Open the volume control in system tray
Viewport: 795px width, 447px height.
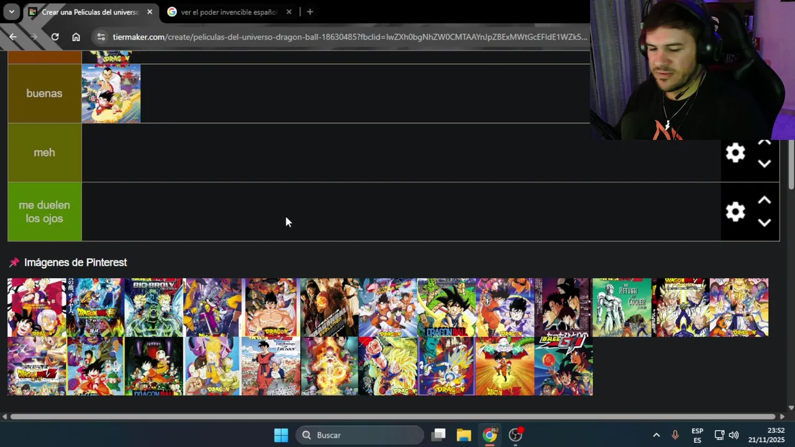734,435
